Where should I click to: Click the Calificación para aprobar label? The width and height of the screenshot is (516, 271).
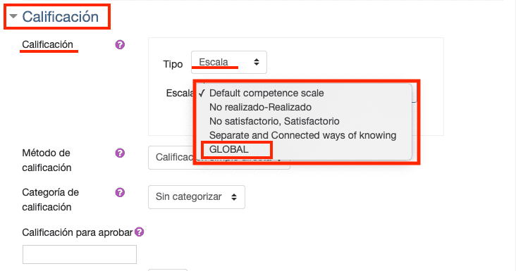[x=78, y=232]
